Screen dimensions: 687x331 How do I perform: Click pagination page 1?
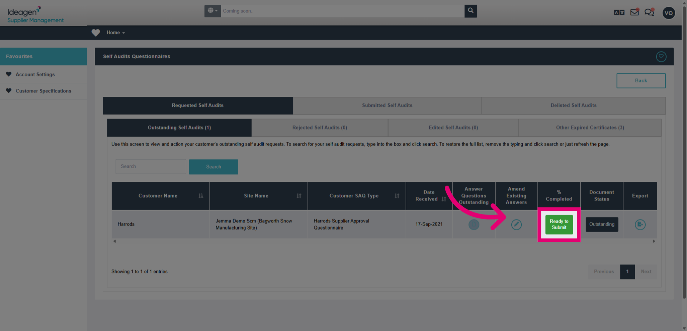pos(627,272)
